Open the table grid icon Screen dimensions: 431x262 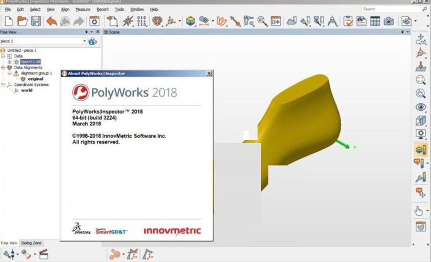pyautogui.click(x=375, y=21)
